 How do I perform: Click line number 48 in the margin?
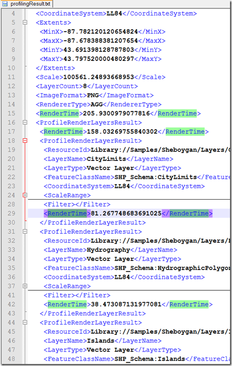(11, 359)
